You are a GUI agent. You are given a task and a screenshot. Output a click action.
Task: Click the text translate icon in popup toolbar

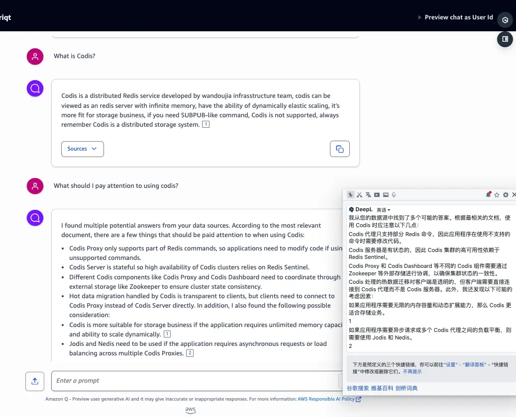(x=368, y=195)
